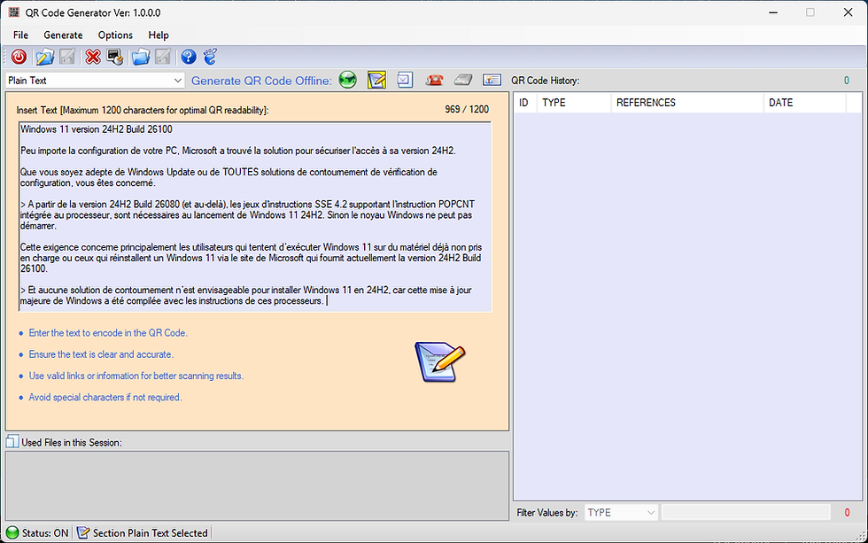Open the Generate menu
This screenshot has height=543, width=868.
coord(63,35)
